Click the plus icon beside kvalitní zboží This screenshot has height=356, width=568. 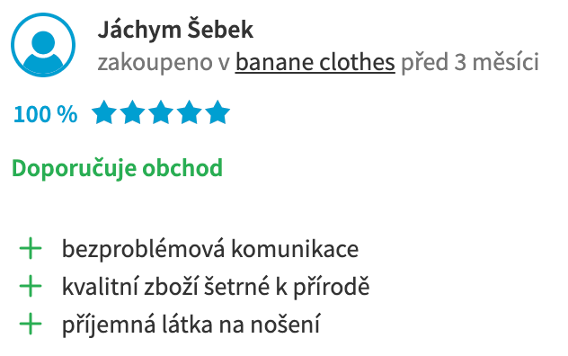pyautogui.click(x=31, y=286)
